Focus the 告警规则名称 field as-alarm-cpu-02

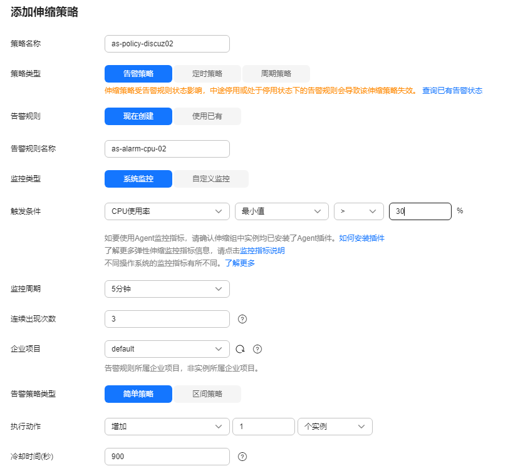click(167, 149)
